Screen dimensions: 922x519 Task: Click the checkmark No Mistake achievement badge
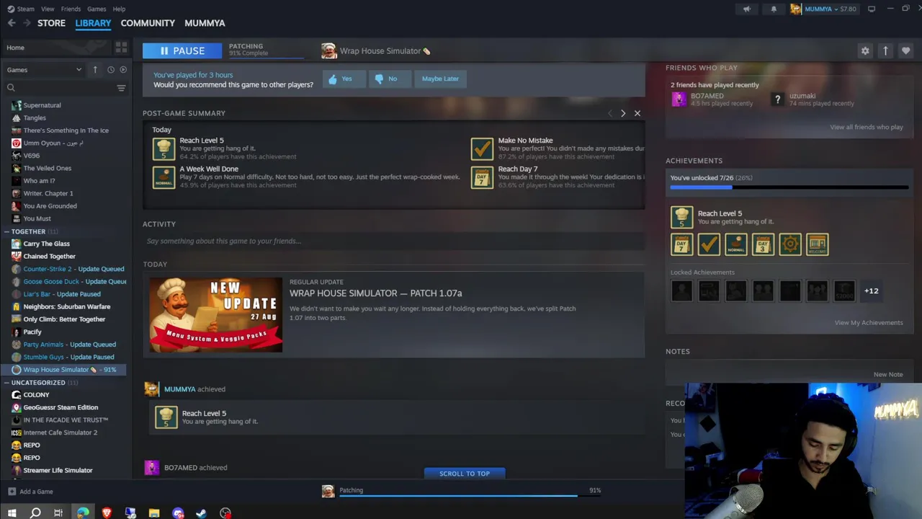[709, 244]
